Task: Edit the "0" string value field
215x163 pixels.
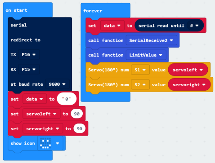Action: click(67, 99)
